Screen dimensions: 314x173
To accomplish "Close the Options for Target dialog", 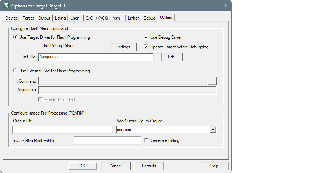I will pyautogui.click(x=226, y=6).
